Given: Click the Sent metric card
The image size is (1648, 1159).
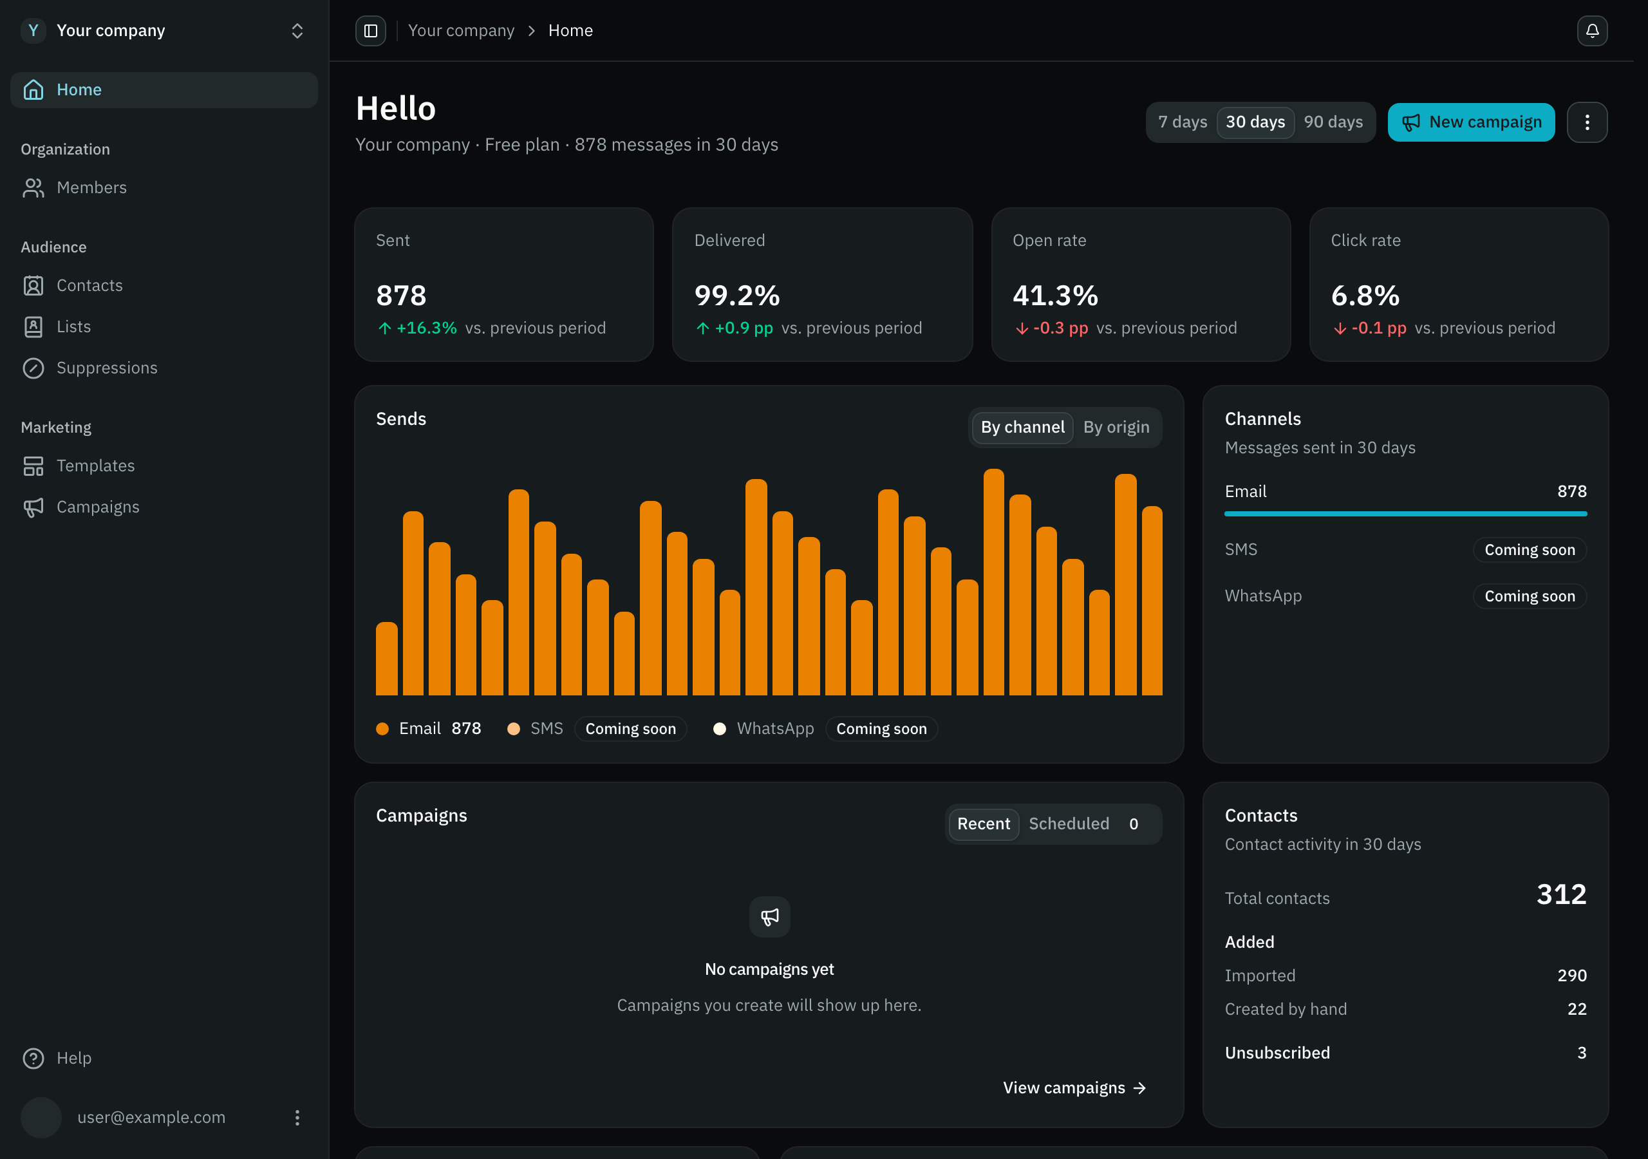Looking at the screenshot, I should click(x=503, y=285).
